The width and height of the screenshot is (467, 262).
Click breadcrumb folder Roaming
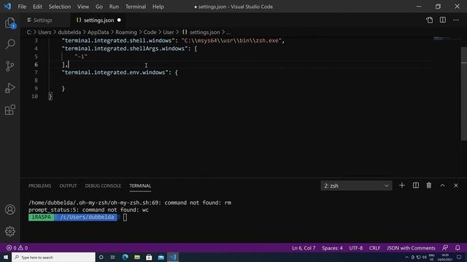pyautogui.click(x=126, y=32)
